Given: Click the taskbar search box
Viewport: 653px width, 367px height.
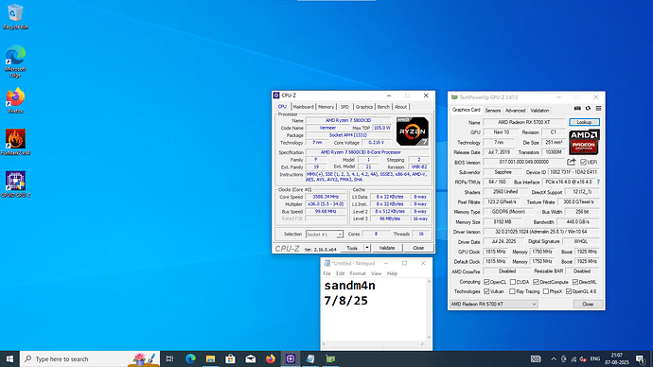Looking at the screenshot, I should pos(90,358).
